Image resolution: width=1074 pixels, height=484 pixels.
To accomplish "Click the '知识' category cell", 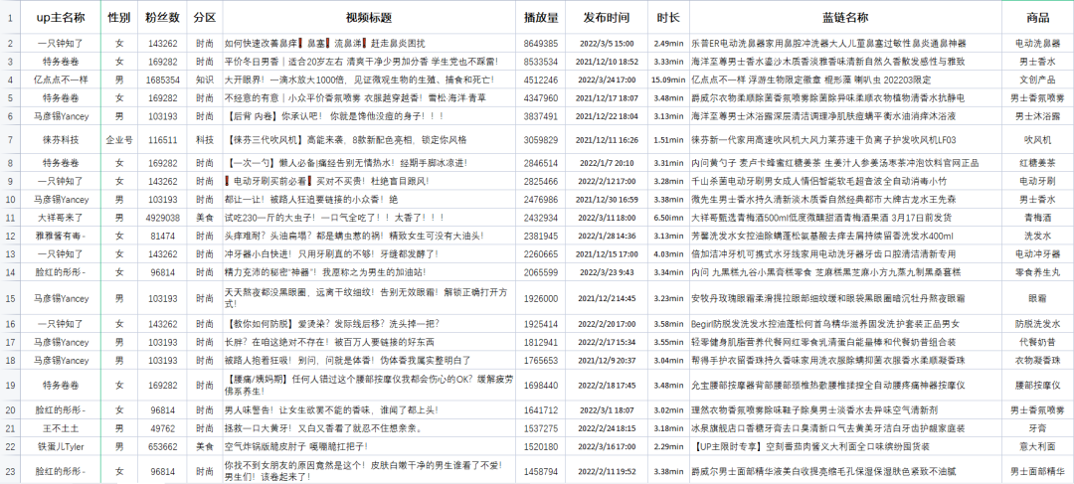I will tap(204, 81).
